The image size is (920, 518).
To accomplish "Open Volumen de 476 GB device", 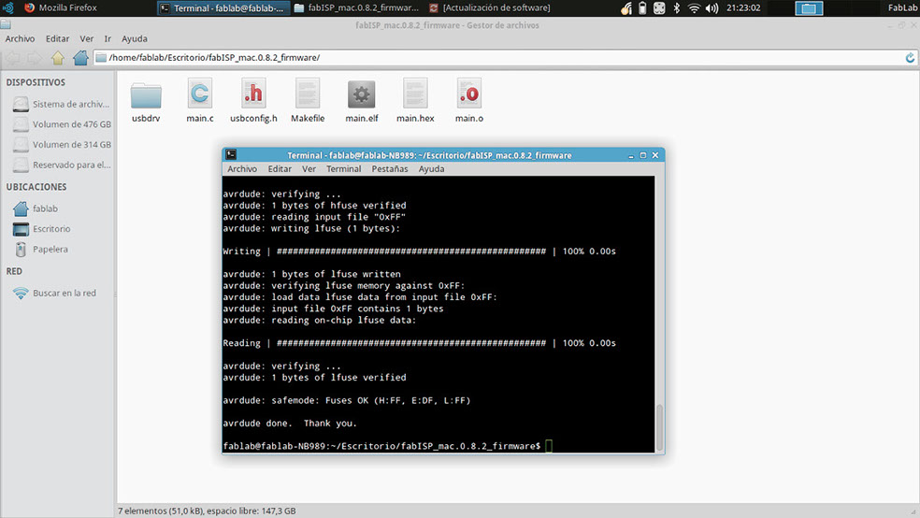I will (62, 124).
